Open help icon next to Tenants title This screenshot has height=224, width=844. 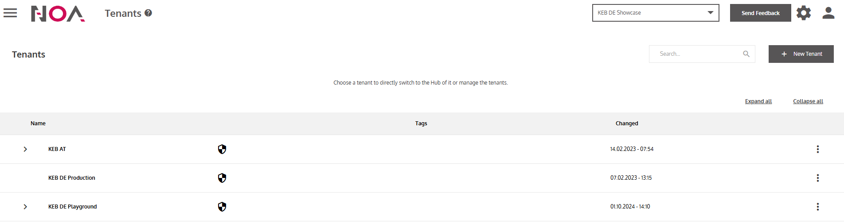148,13
